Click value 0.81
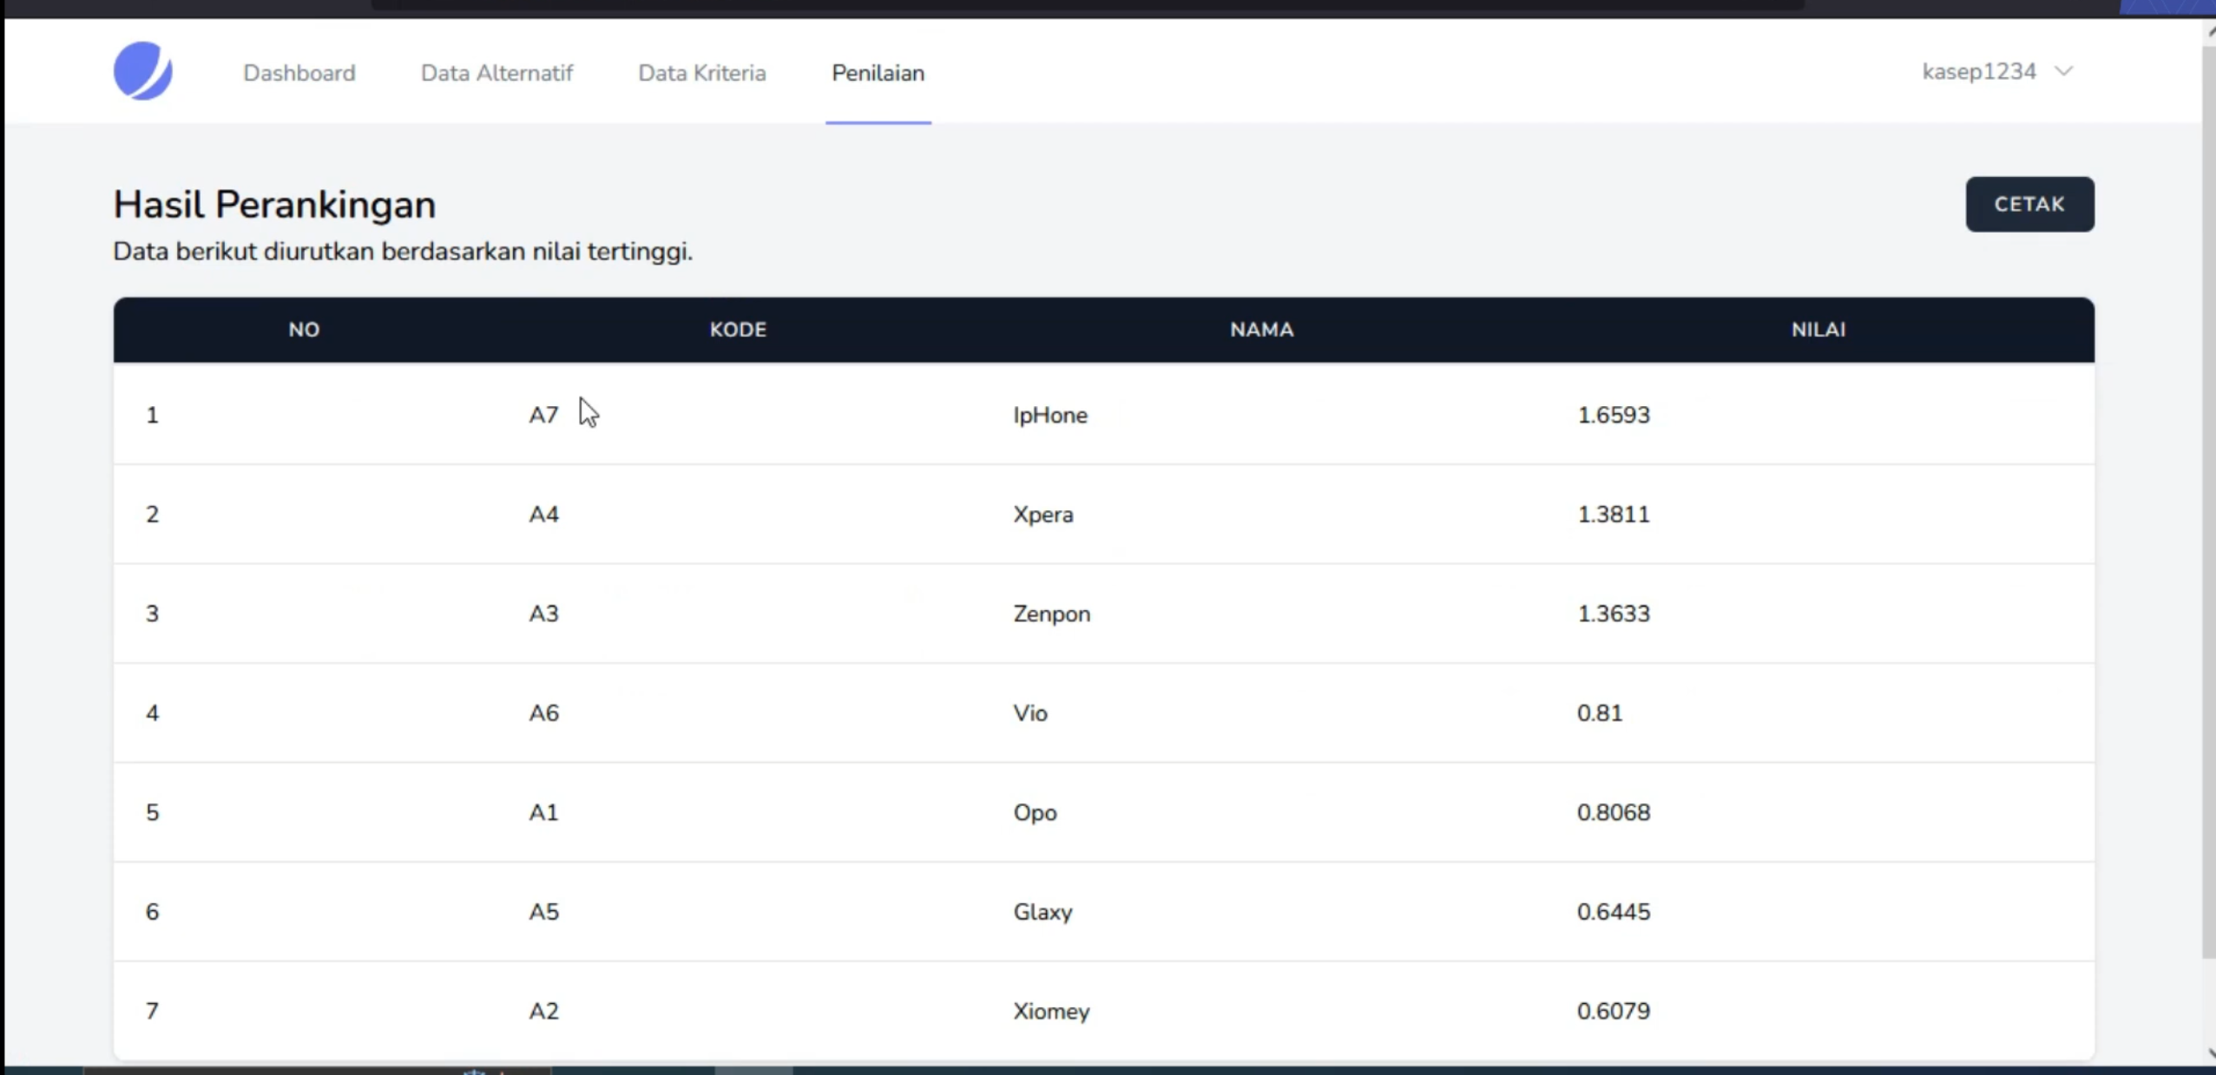 coord(1600,713)
